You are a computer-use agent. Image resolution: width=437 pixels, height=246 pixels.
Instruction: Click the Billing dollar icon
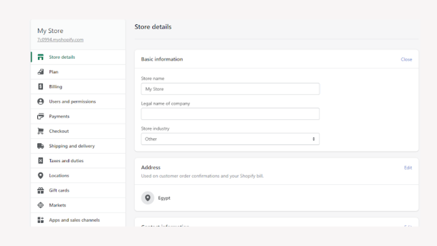(x=40, y=87)
